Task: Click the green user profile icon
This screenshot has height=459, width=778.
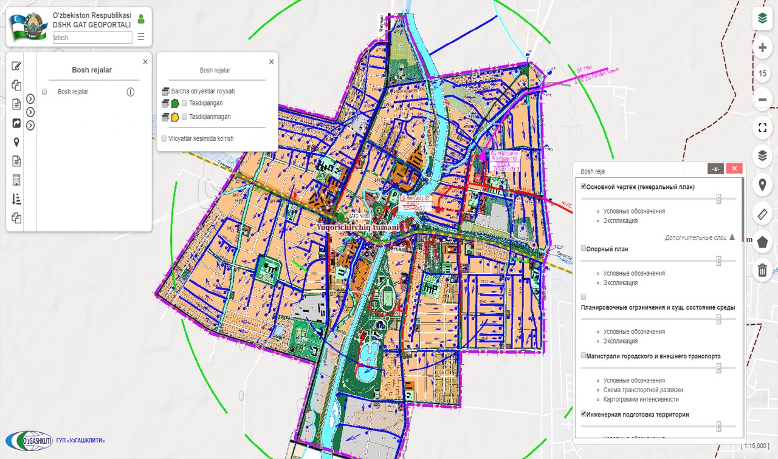Action: pyautogui.click(x=141, y=19)
